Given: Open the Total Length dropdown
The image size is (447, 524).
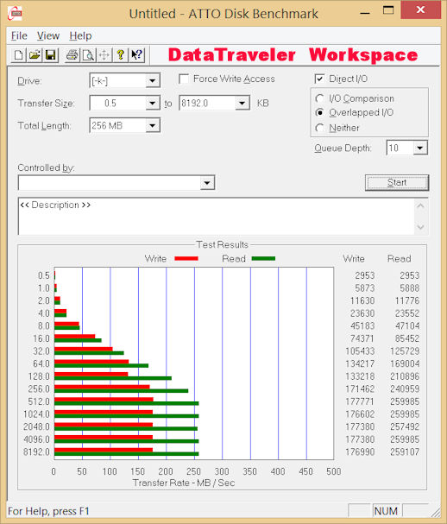Looking at the screenshot, I should click(153, 126).
